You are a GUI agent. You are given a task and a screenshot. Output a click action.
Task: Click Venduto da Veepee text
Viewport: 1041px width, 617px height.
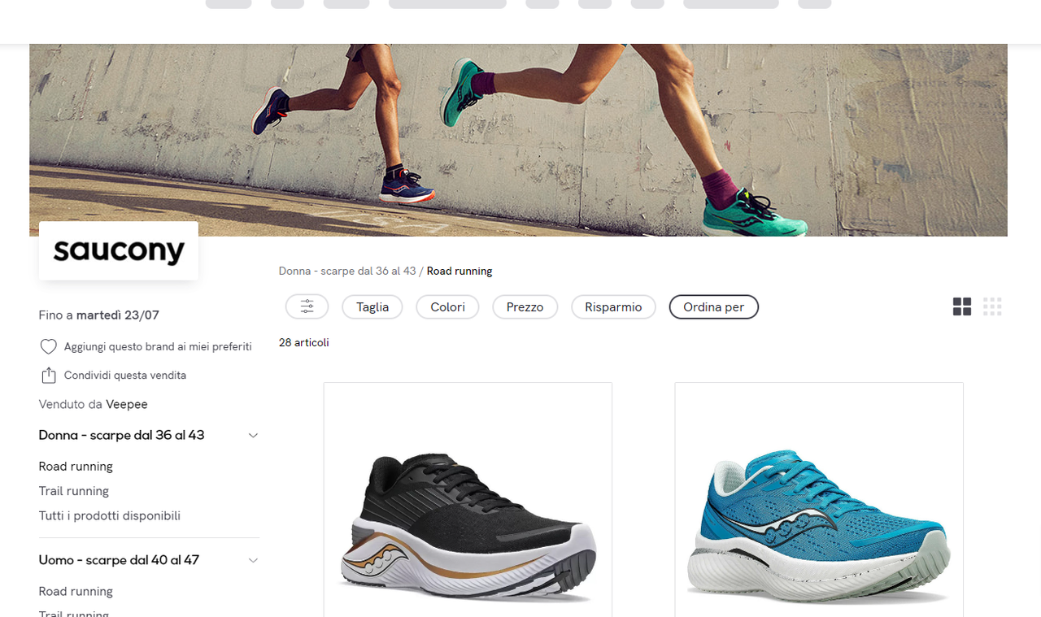pyautogui.click(x=94, y=404)
